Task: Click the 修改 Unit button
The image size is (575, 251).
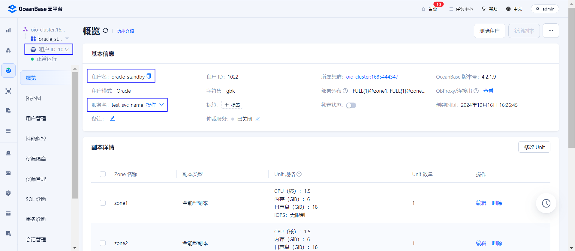Action: 534,147
